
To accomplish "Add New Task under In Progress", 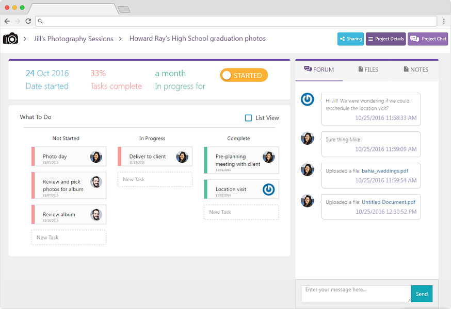I will click(x=155, y=180).
